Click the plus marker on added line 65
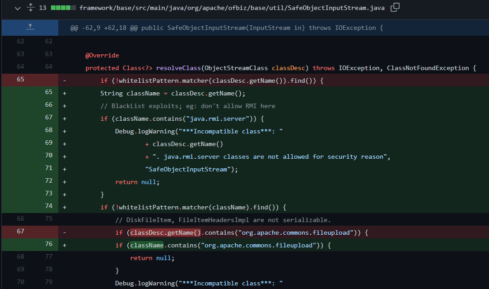The image size is (489, 289). click(x=65, y=93)
